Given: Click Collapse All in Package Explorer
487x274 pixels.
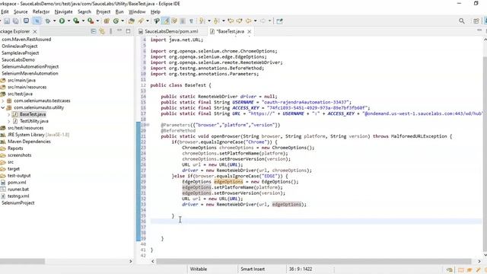Looking at the screenshot, I should pos(93,31).
